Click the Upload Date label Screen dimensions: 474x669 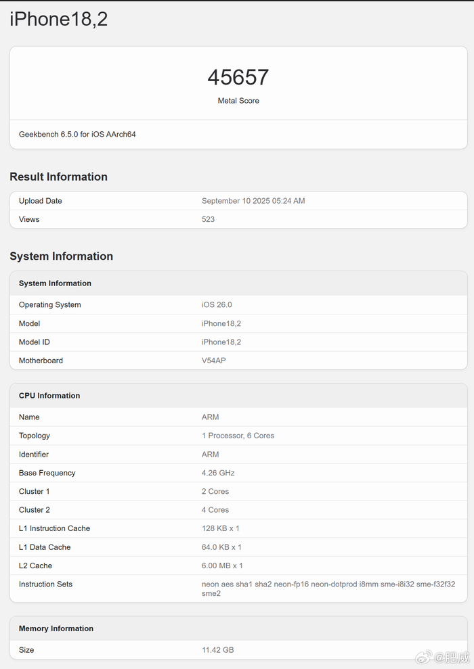(40, 201)
